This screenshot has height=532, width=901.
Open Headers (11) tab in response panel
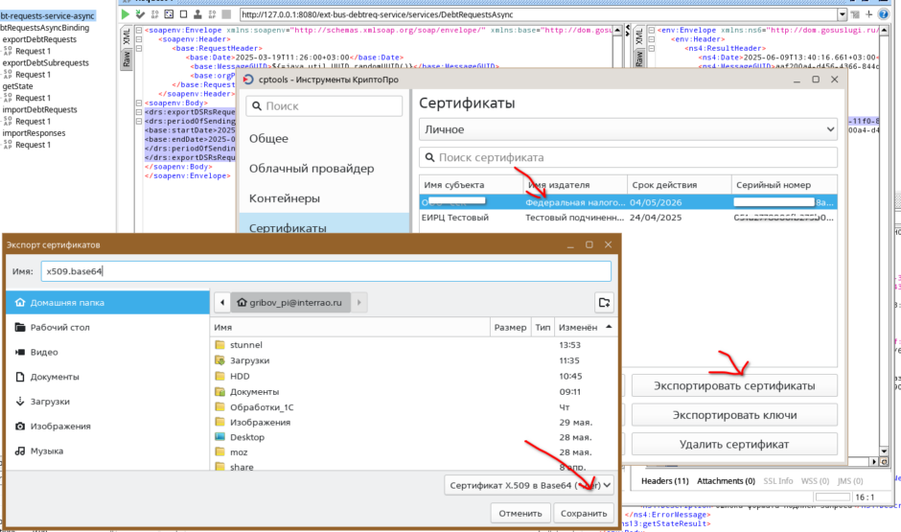pyautogui.click(x=665, y=481)
